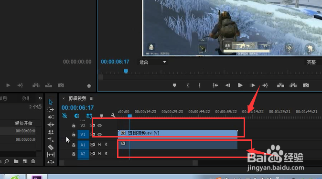Select the Track Select Forward tool
This screenshot has width=322, height=179.
51,110
